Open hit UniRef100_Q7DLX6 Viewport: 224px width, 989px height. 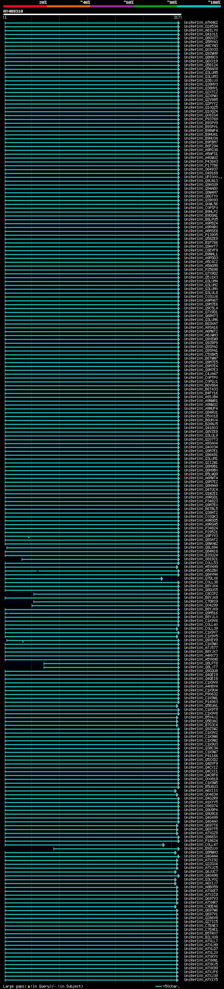pyautogui.click(x=201, y=578)
